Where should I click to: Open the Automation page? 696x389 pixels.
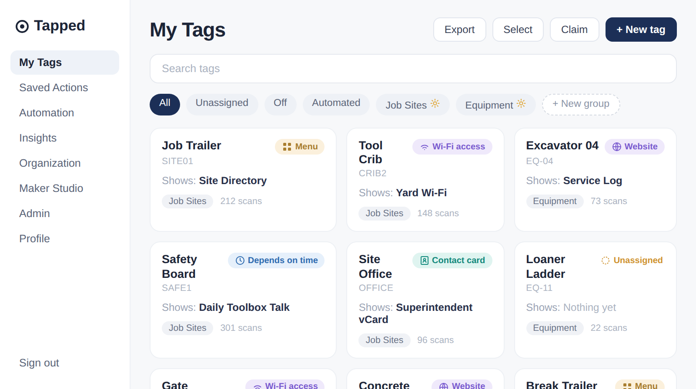pyautogui.click(x=65, y=113)
